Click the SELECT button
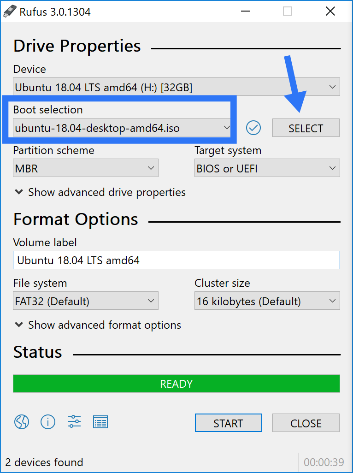 click(x=306, y=128)
